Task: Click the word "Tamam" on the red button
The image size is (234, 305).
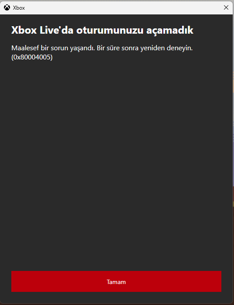Action: [x=116, y=282]
